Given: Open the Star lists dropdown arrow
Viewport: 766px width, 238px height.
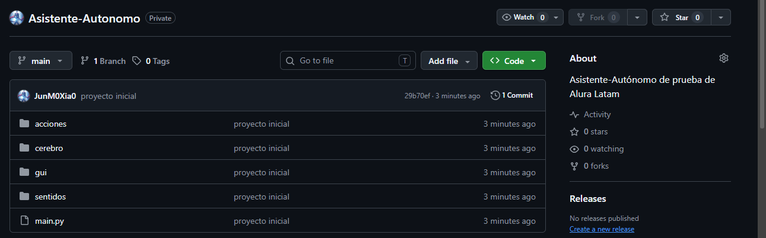Looking at the screenshot, I should click(720, 17).
